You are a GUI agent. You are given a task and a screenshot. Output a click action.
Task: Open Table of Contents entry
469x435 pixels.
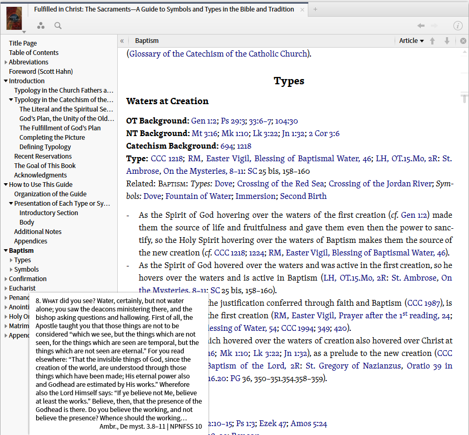(34, 53)
